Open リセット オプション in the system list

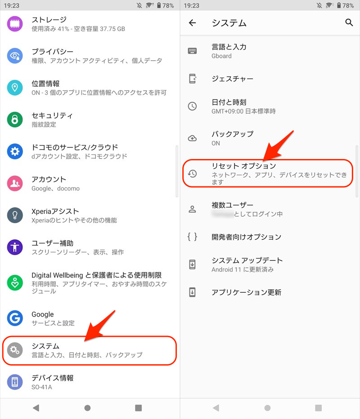(268, 173)
